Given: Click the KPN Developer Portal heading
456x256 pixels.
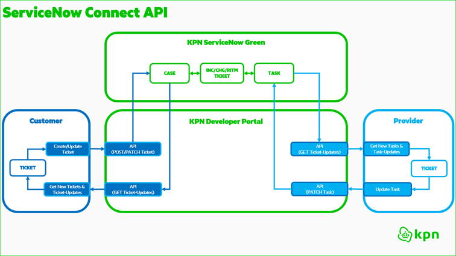Looking at the screenshot, I should pos(226,122).
